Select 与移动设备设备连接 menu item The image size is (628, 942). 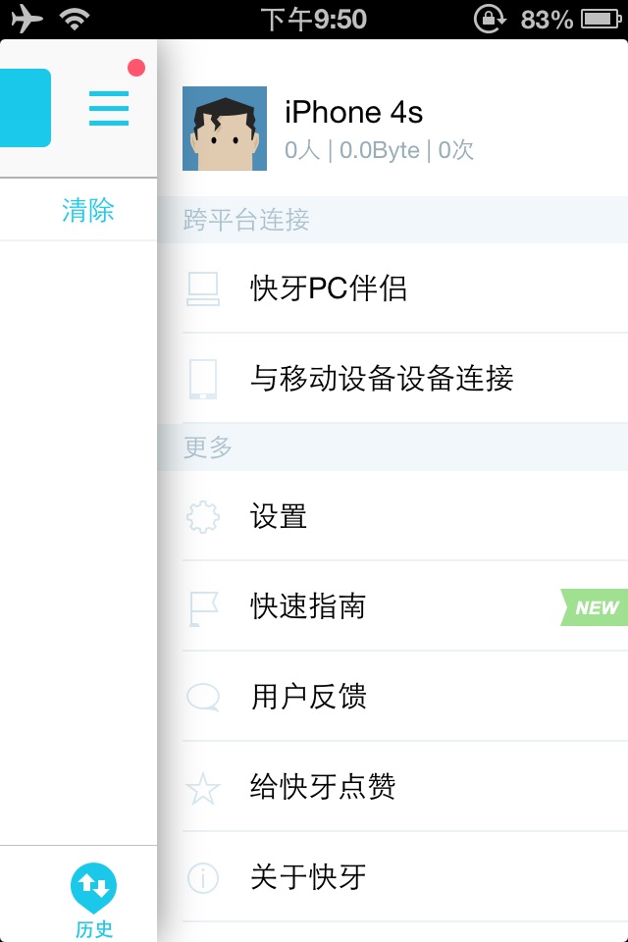coord(382,379)
